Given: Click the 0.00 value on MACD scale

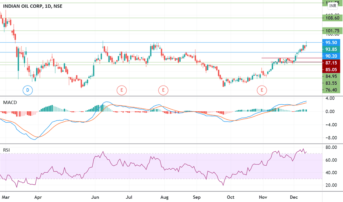Looking at the screenshot, I should pos(330,111).
